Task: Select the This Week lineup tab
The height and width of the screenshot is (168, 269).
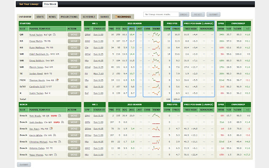Action: (50, 4)
